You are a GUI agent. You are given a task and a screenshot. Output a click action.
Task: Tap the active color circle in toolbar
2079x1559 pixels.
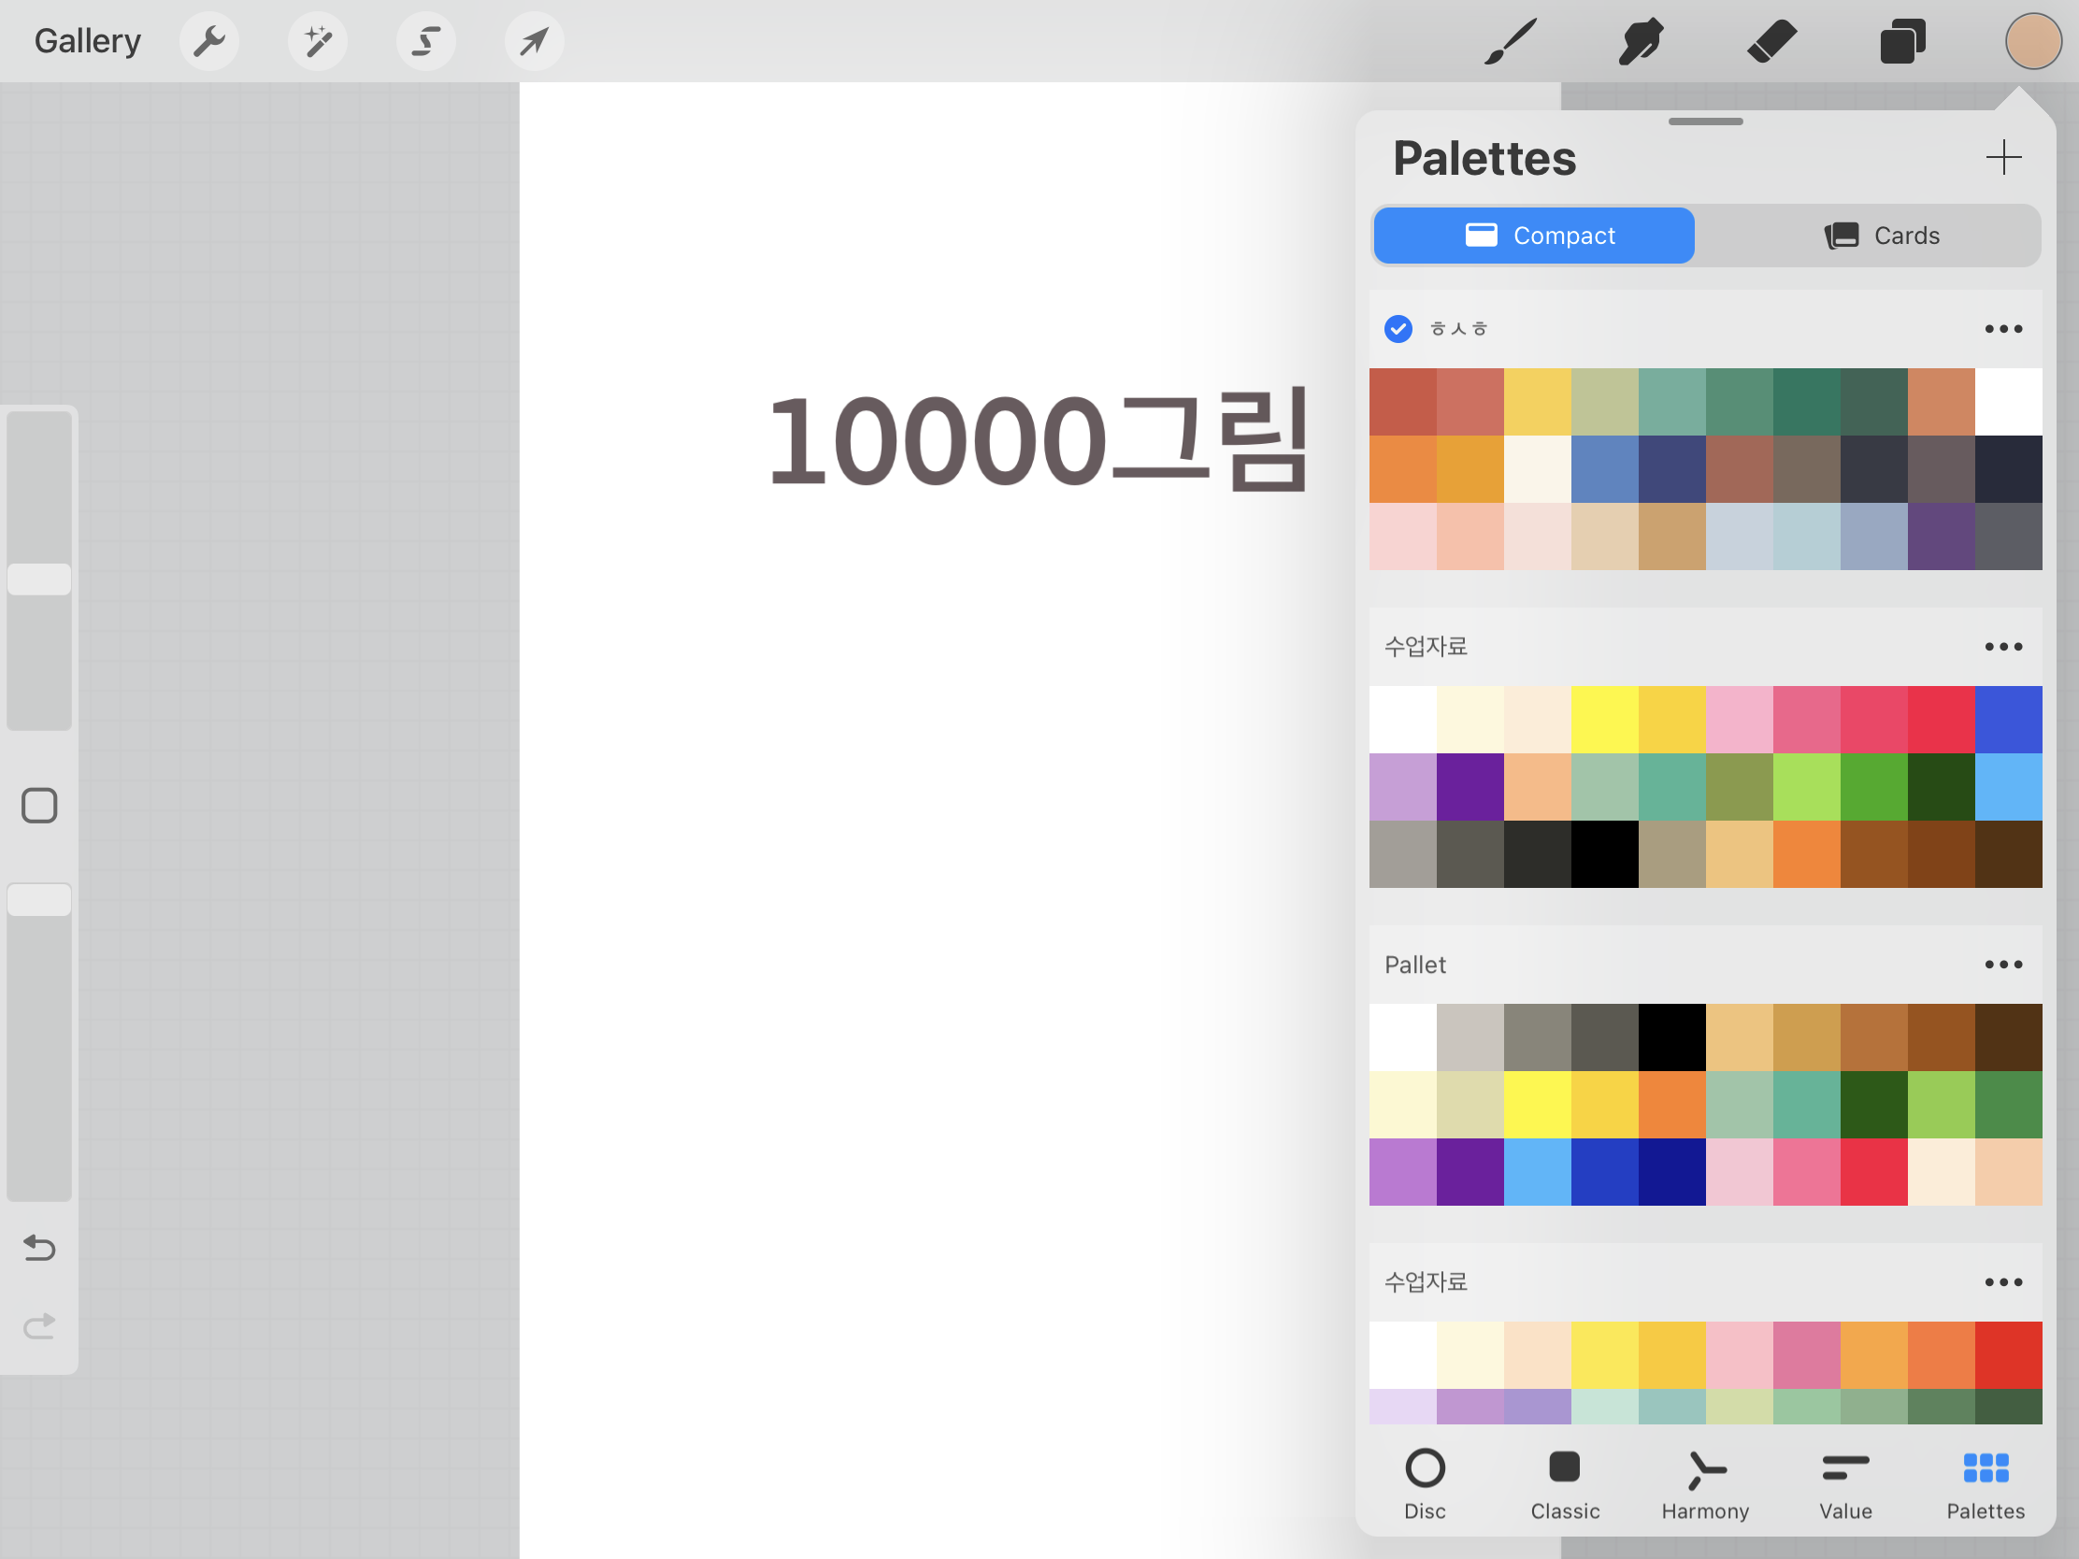[2033, 41]
